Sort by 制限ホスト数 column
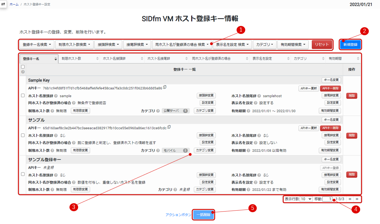The image size is (380, 224). (x=79, y=59)
